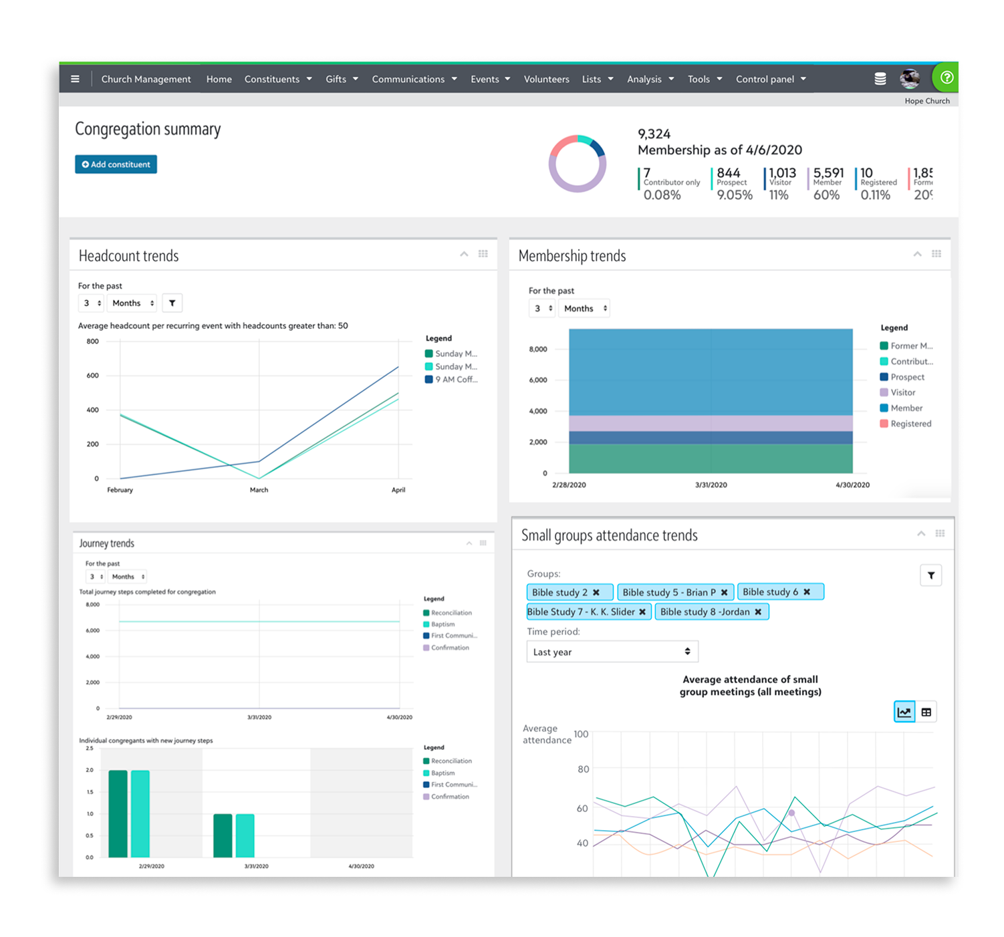Open the Communications menu
The width and height of the screenshot is (1004, 937).
click(x=414, y=79)
